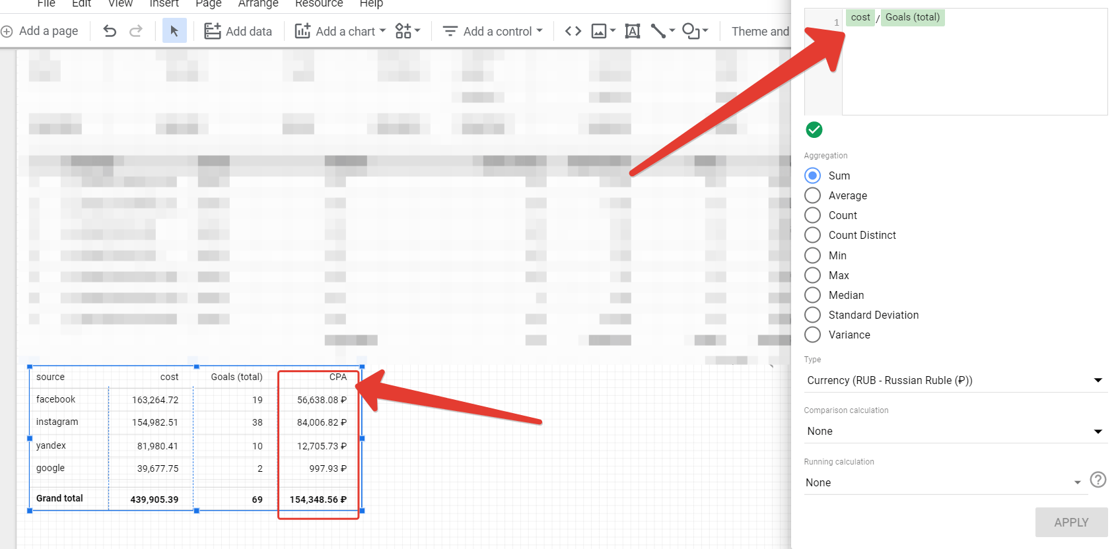Click the Add a control filter icon
1118x549 pixels.
pos(450,31)
